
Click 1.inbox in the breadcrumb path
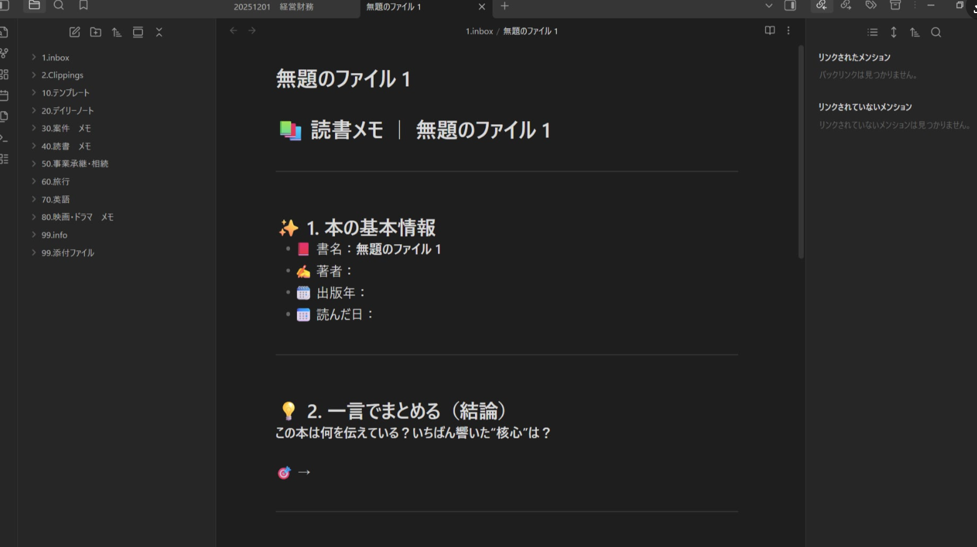click(479, 31)
